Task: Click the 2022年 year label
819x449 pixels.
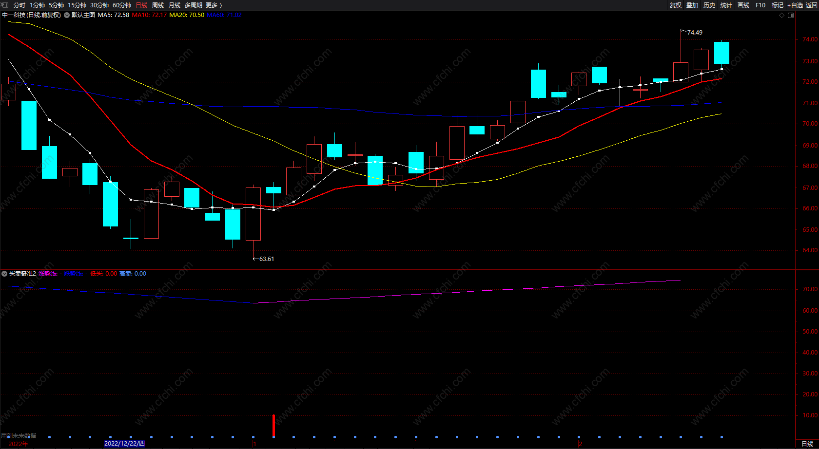Action: pos(19,444)
